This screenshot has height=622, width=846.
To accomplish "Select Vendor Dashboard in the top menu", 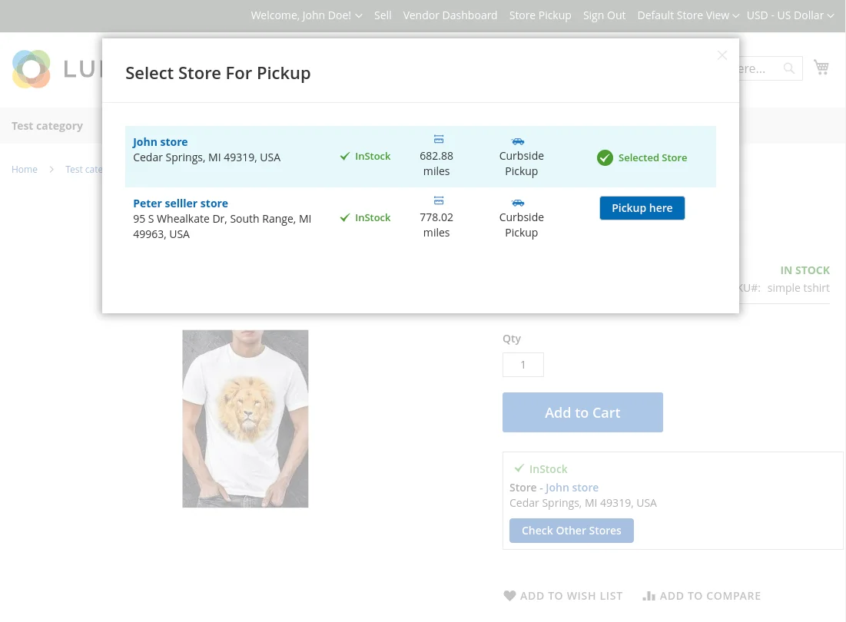I will pyautogui.click(x=450, y=15).
